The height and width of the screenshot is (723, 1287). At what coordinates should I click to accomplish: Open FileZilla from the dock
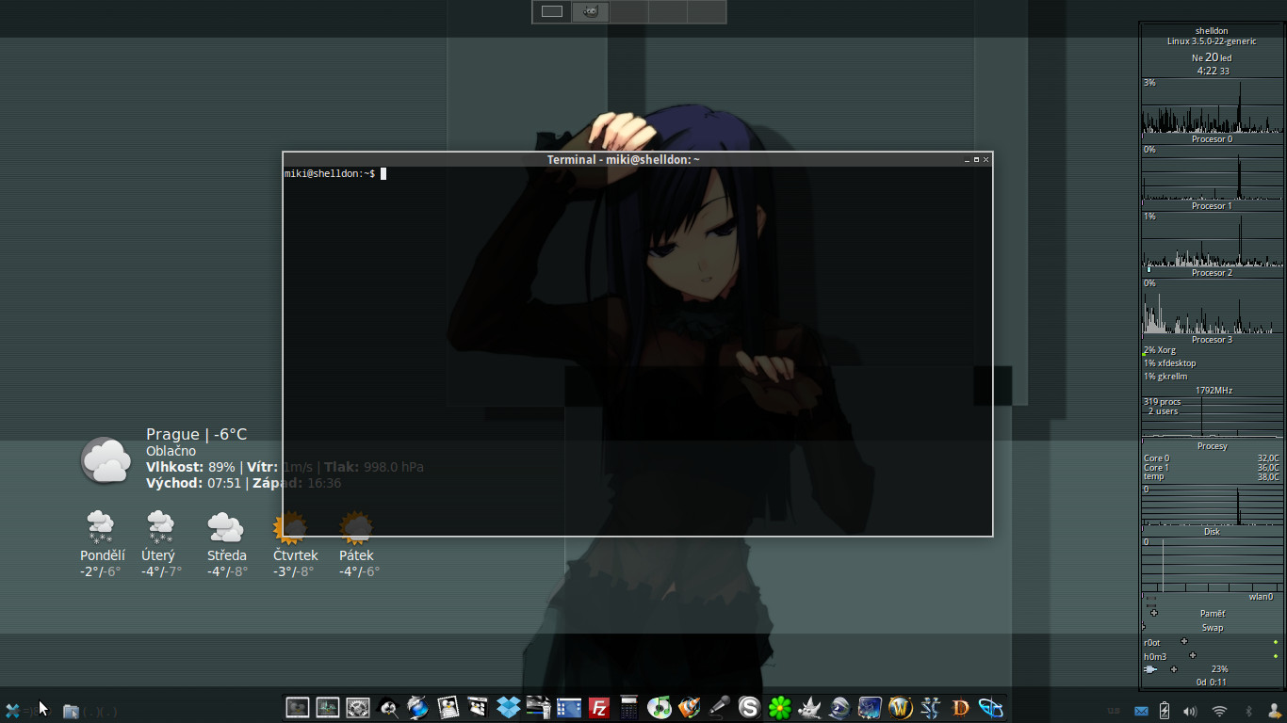(x=598, y=707)
